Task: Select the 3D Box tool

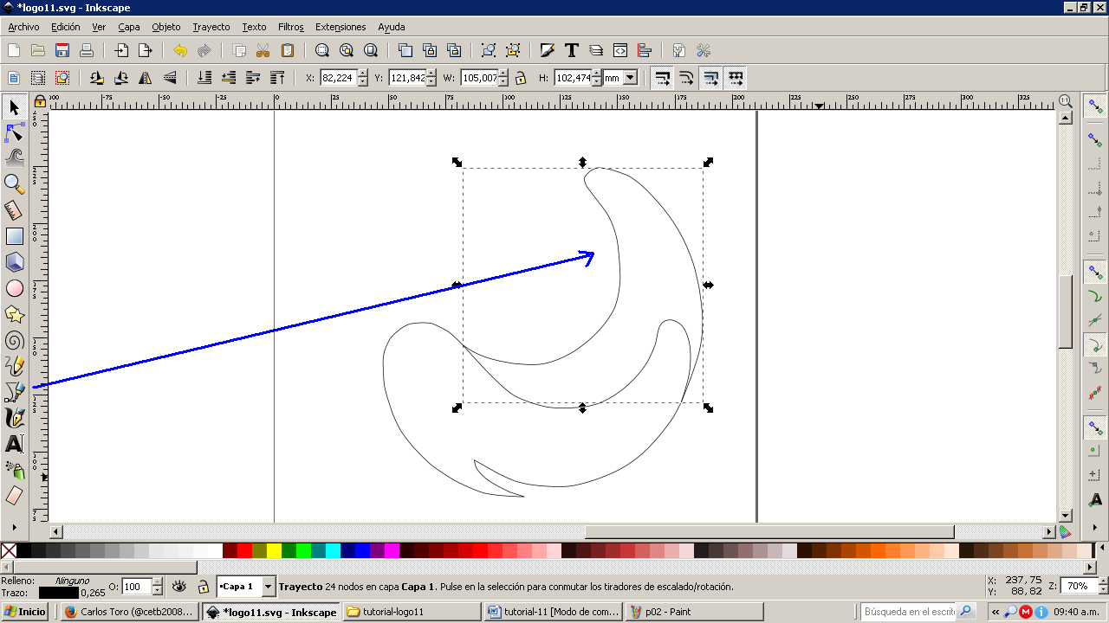Action: [x=14, y=262]
